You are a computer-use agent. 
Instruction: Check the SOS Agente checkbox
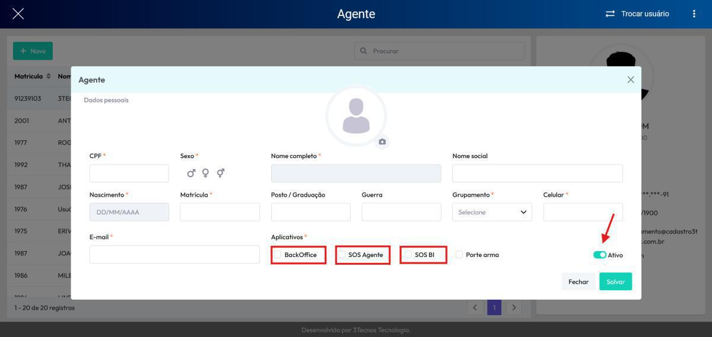tap(342, 255)
